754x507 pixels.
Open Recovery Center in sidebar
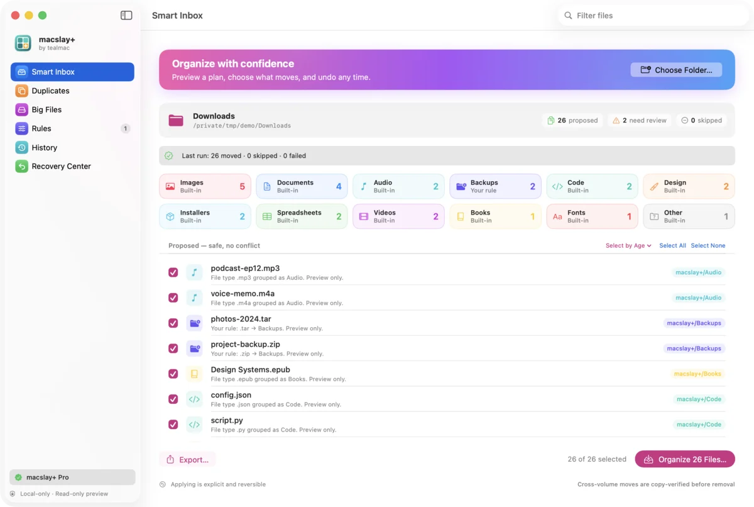72,166
